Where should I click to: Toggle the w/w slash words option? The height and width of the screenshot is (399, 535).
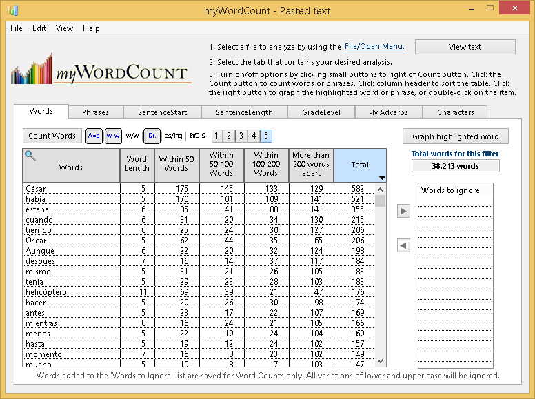click(132, 136)
